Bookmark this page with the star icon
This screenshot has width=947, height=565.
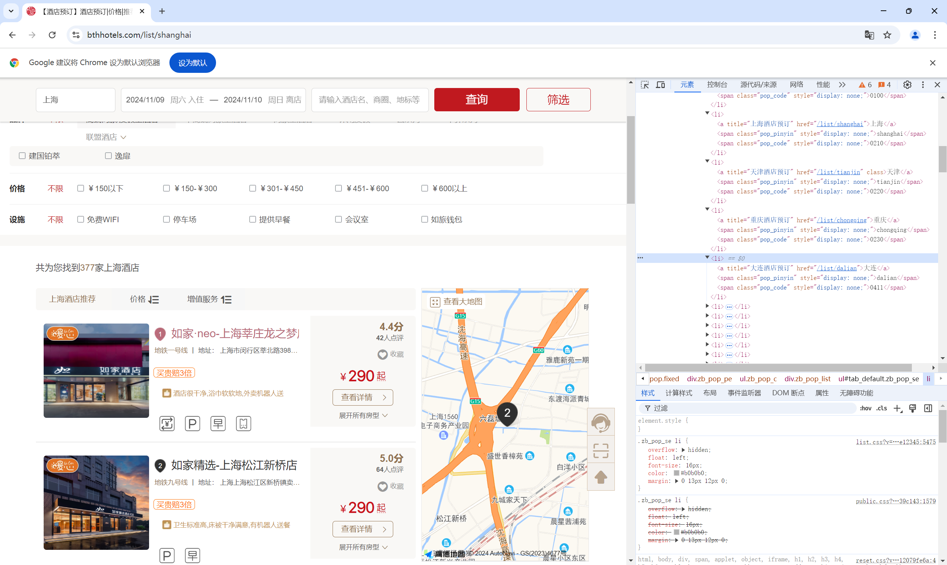(x=887, y=35)
